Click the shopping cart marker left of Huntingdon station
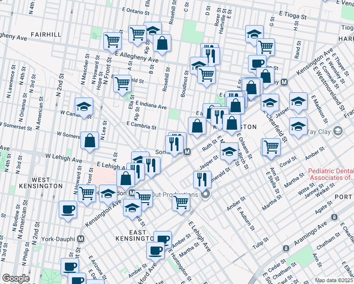Image resolution: width=354 pixels, height=284 pixels. coord(87,195)
